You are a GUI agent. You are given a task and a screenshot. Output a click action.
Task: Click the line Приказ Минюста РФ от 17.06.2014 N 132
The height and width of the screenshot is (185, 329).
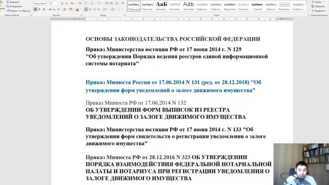[x=136, y=103]
